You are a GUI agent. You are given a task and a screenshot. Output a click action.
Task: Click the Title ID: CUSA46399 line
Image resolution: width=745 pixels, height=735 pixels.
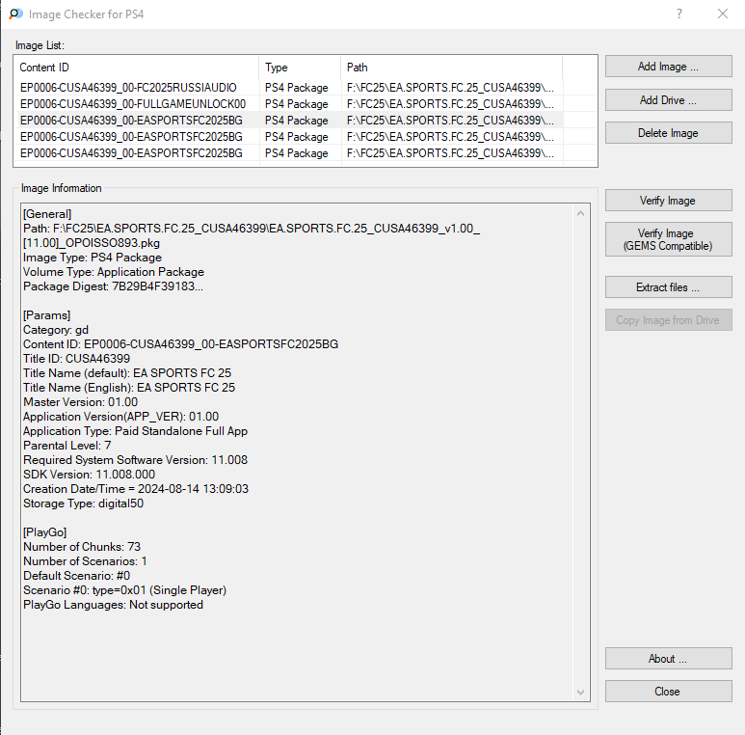(76, 359)
